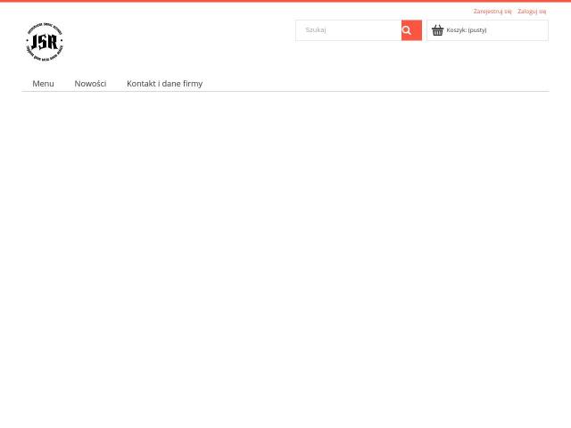Screen dimensions: 571x428
Task: Click the JSR round logo
Action: click(x=45, y=42)
